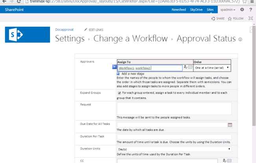Click the SharePoint site logo

[28, 35]
